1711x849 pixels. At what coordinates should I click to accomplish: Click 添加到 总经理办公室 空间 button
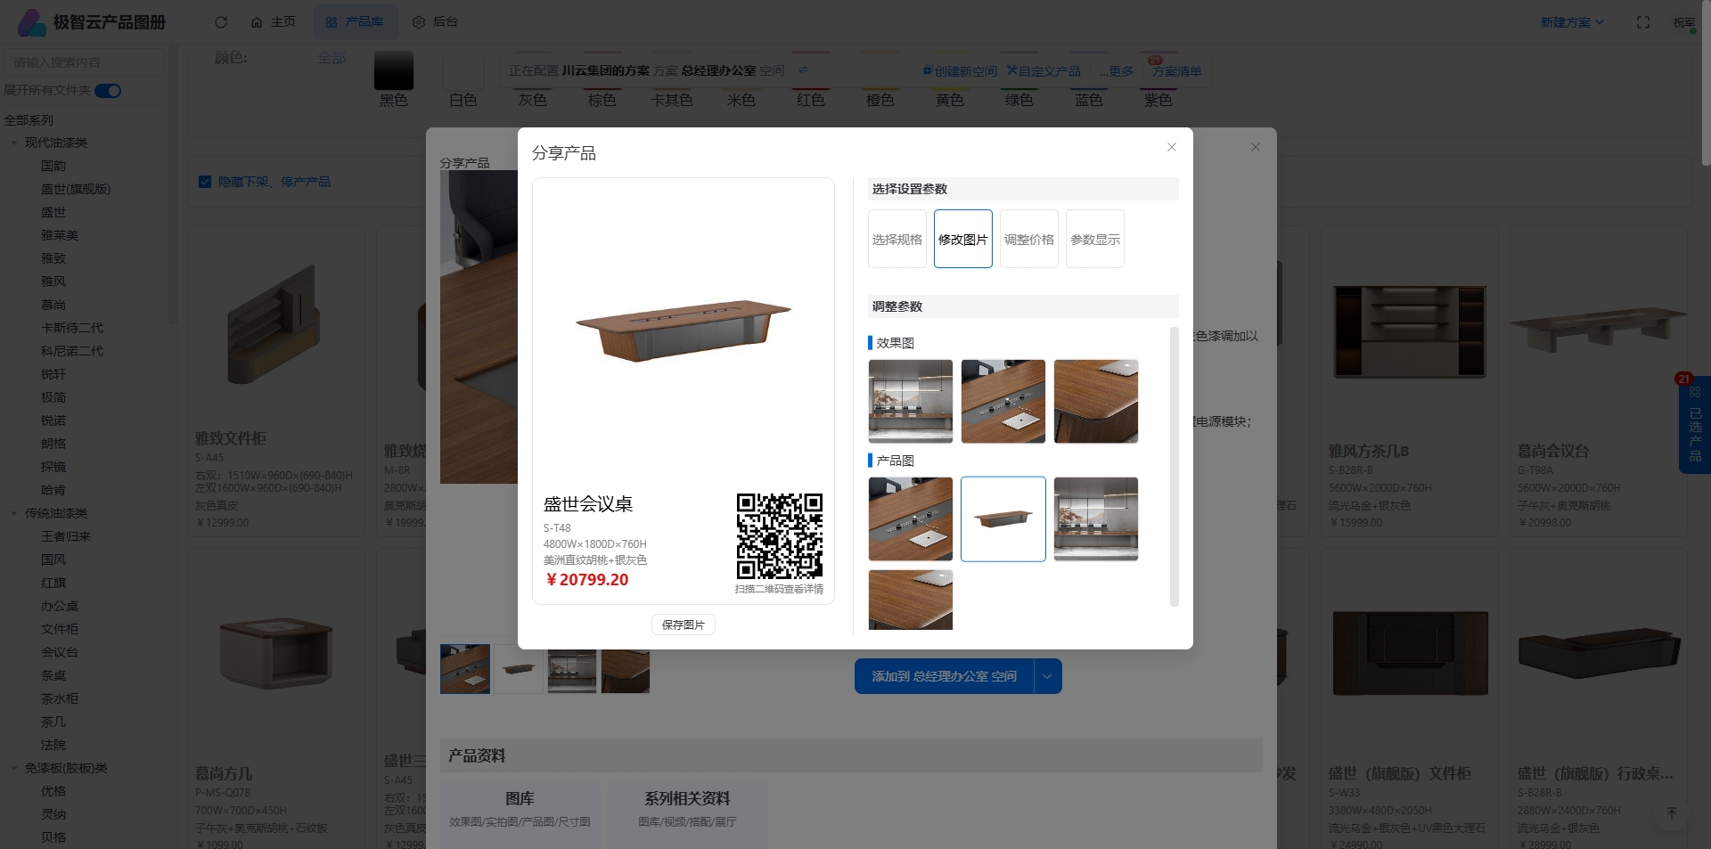pos(944,676)
